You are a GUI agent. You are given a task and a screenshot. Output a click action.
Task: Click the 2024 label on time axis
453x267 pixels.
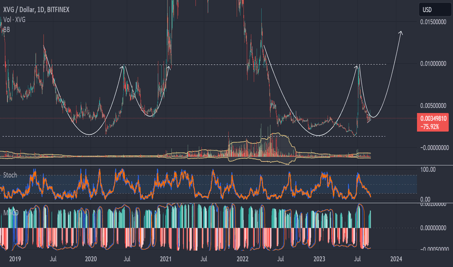pyautogui.click(x=396, y=259)
